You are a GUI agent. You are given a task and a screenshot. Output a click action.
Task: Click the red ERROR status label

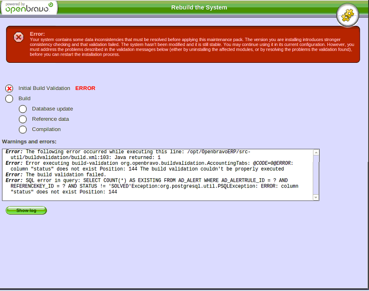(x=85, y=88)
